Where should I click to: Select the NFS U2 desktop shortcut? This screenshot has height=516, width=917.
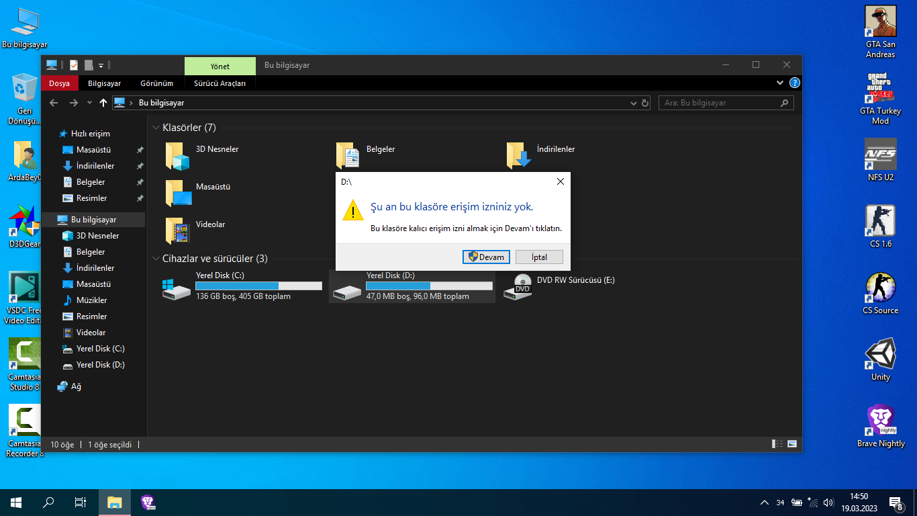(880, 160)
